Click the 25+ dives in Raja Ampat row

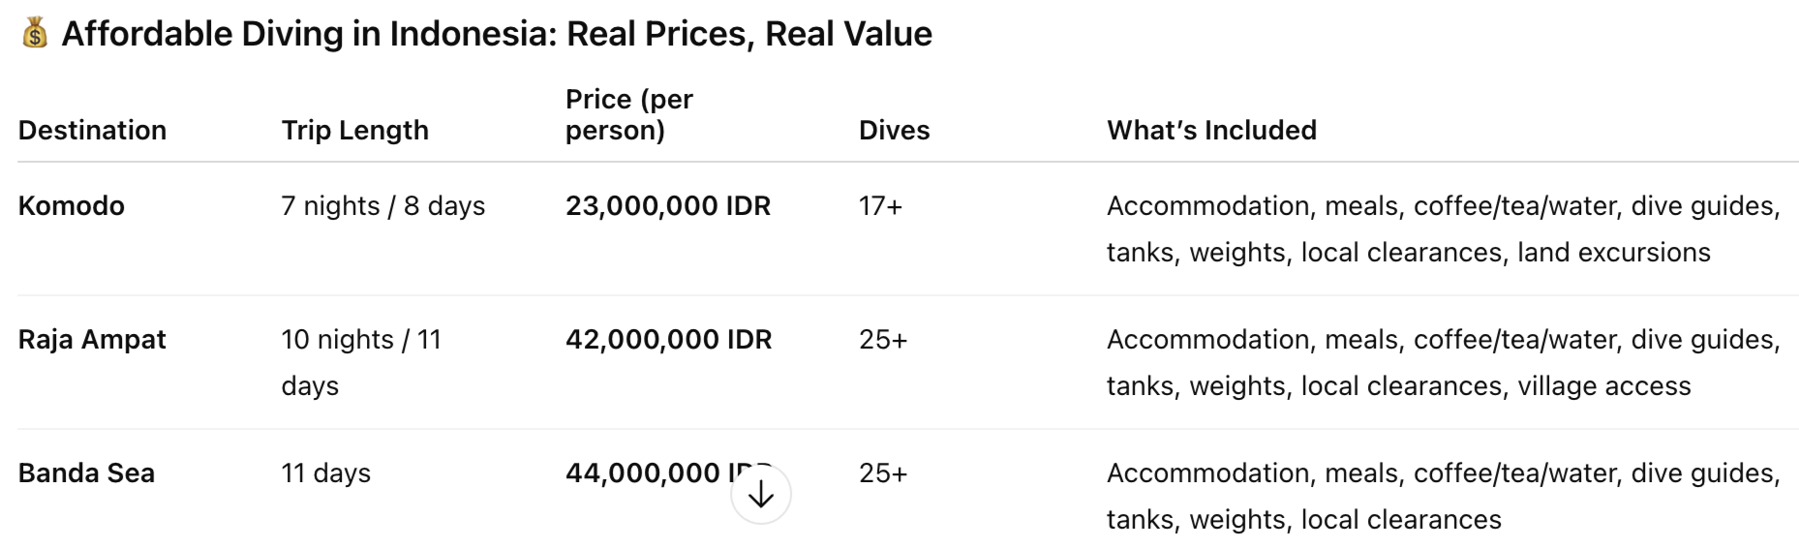[x=883, y=339]
